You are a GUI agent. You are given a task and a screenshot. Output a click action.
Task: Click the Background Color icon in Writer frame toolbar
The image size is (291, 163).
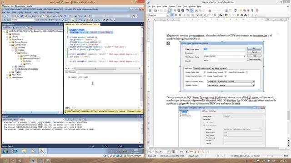coord(226,15)
